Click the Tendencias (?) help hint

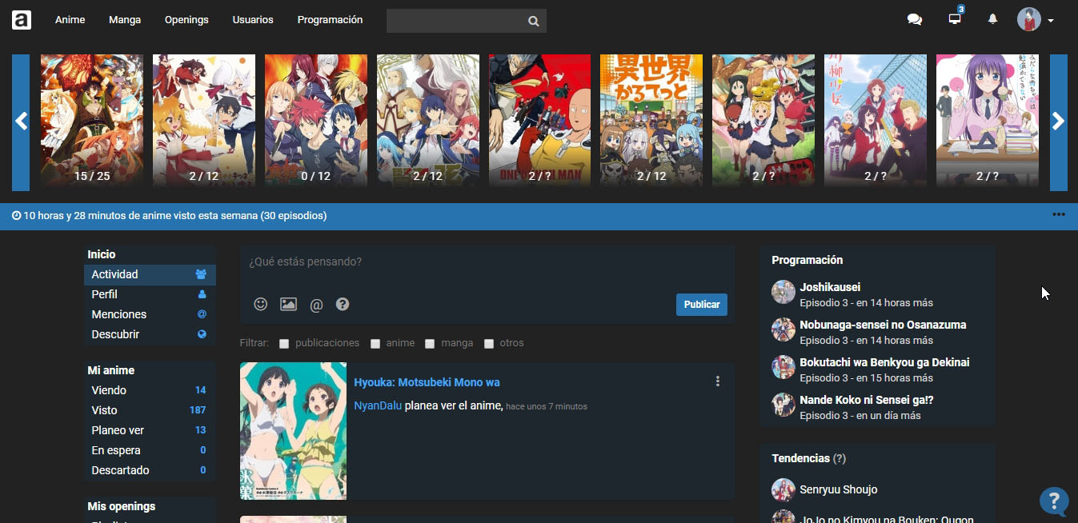[840, 458]
